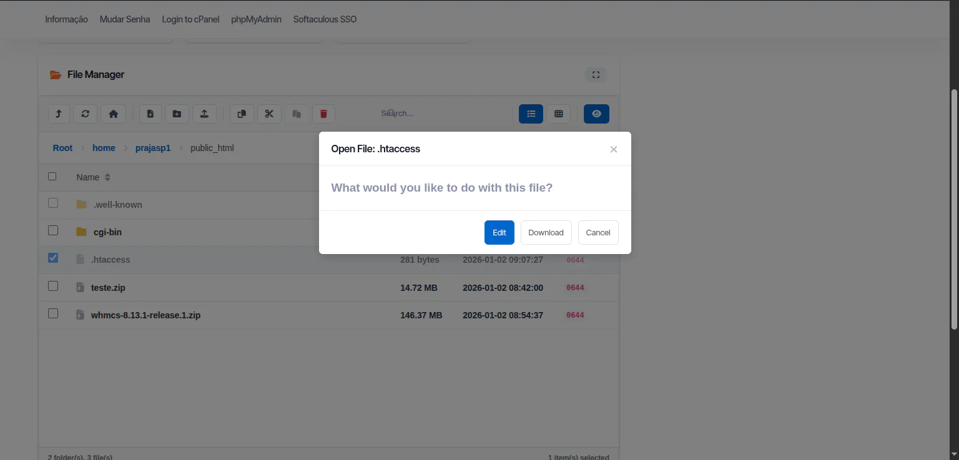The image size is (959, 460).
Task: Click the cut scissors icon
Action: 269,114
